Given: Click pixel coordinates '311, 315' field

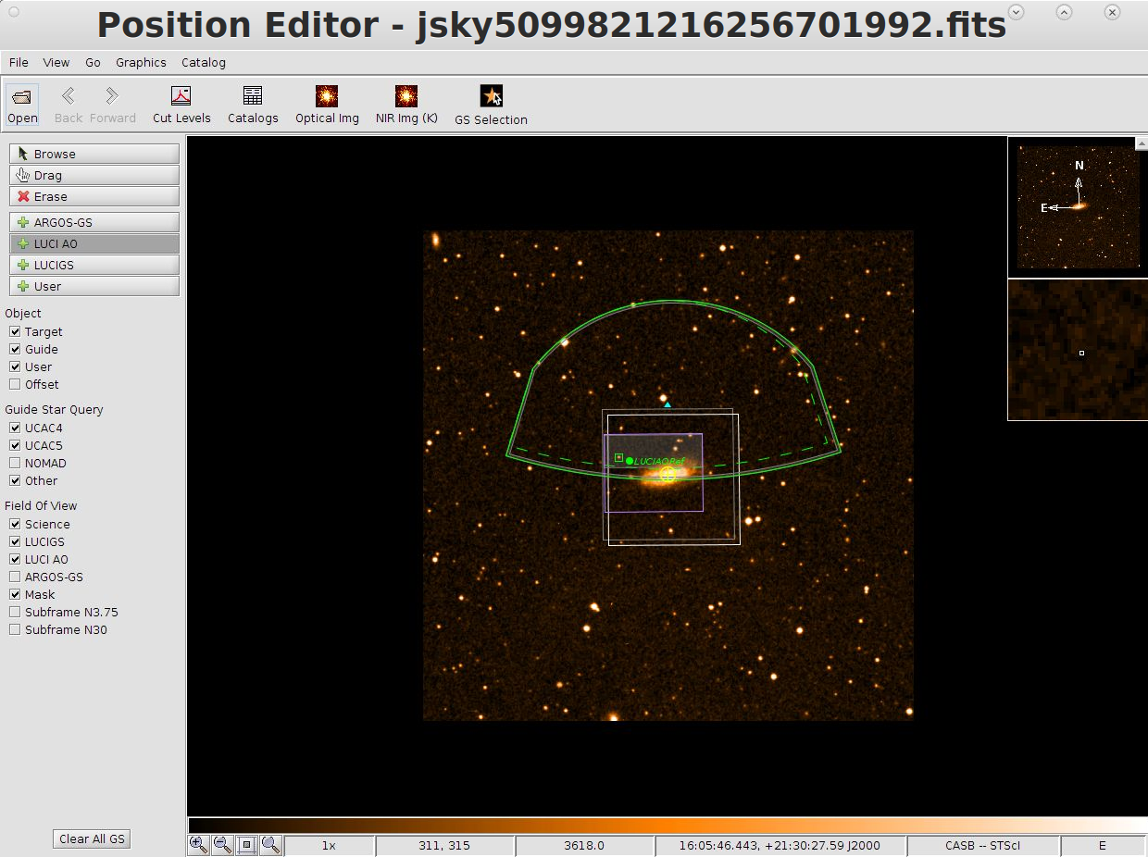Looking at the screenshot, I should (444, 845).
